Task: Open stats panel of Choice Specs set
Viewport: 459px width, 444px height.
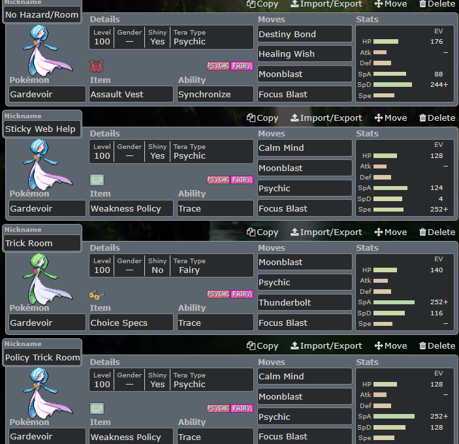Action: click(405, 292)
